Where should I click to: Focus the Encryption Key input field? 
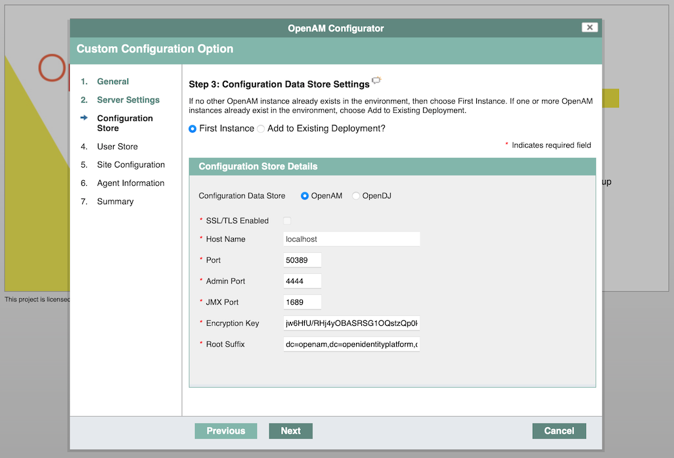[x=351, y=323]
